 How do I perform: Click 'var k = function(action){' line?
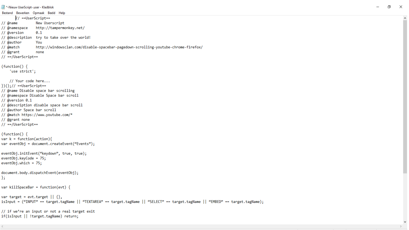pos(27,139)
